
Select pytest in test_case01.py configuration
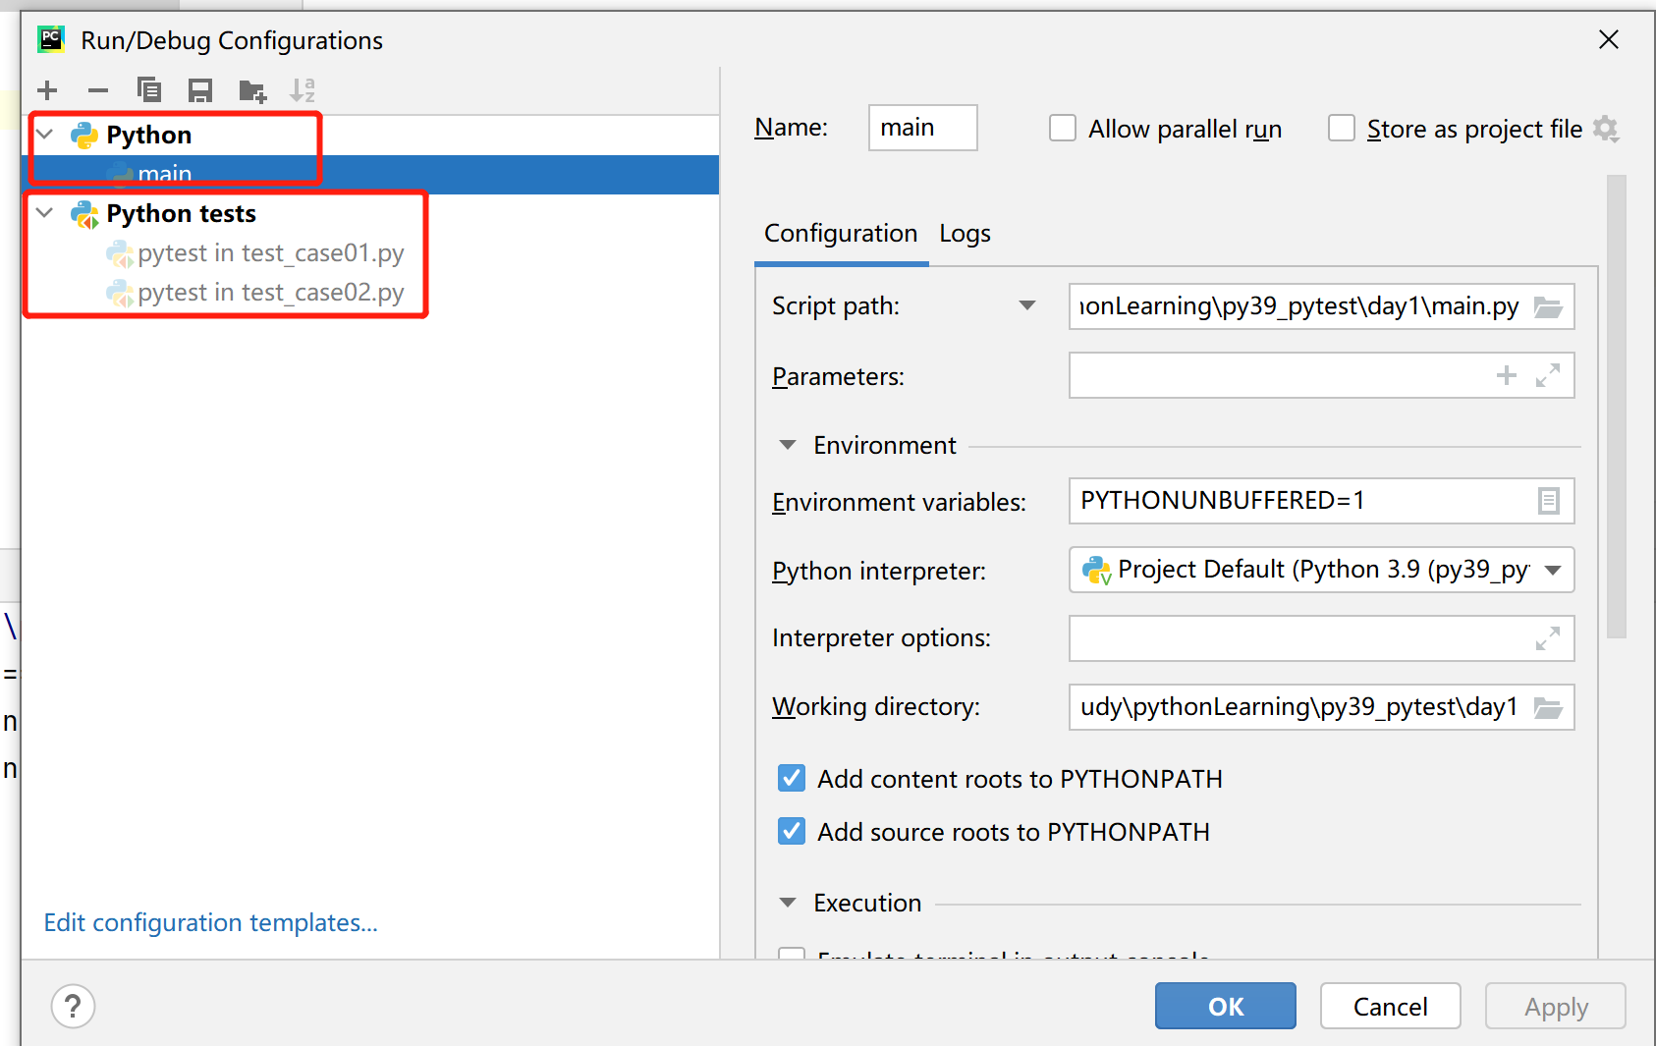270,253
